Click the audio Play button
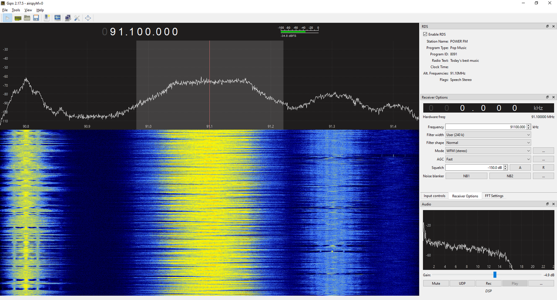This screenshot has width=557, height=300. [x=515, y=283]
